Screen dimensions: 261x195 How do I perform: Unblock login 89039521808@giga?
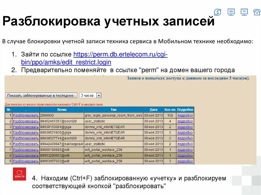tap(26, 132)
